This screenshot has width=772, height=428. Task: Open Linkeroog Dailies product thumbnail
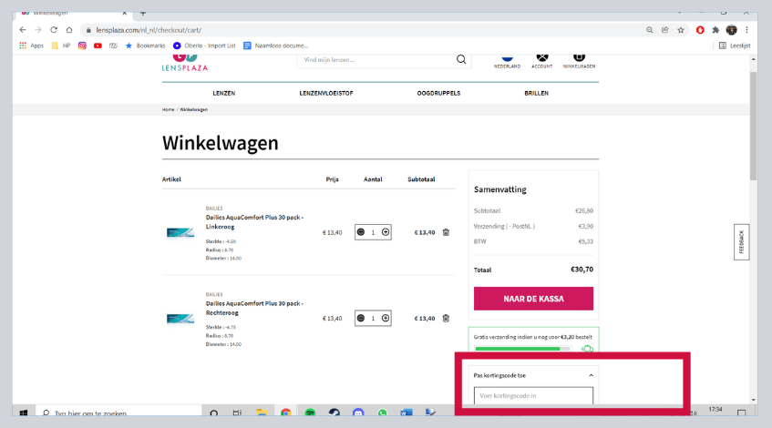180,233
